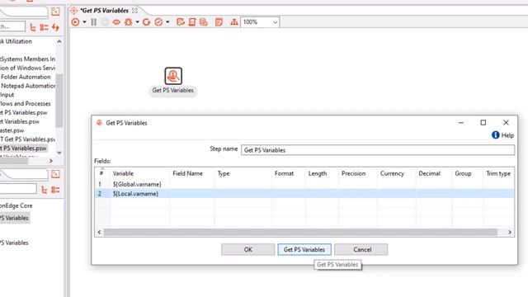Click the fields table right scroll arrow
Image resolution: width=528 pixels, height=297 pixels.
click(510, 232)
